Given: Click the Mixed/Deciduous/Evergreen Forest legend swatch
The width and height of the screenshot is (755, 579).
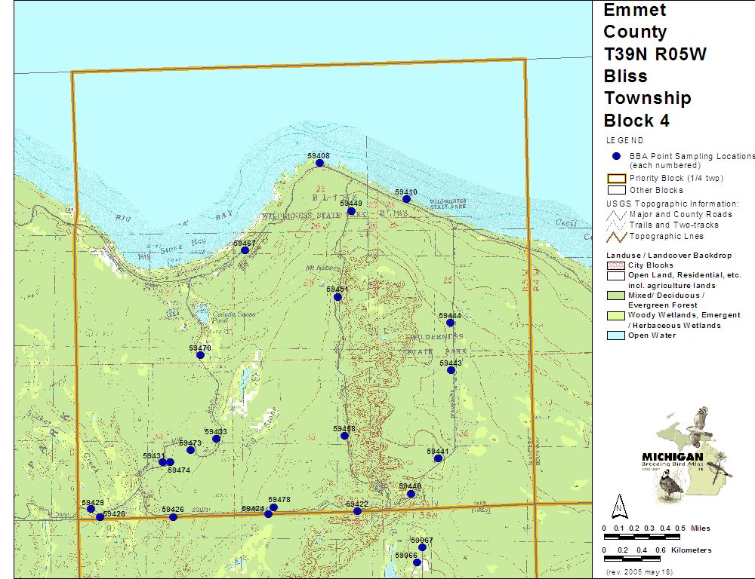Looking at the screenshot, I should (x=616, y=296).
